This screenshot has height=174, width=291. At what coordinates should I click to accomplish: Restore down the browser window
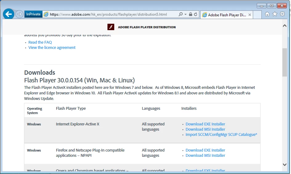272,6
